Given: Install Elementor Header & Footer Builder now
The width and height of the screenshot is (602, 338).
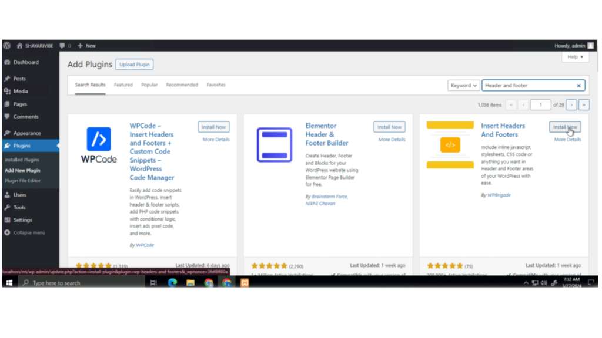Looking at the screenshot, I should pyautogui.click(x=389, y=127).
